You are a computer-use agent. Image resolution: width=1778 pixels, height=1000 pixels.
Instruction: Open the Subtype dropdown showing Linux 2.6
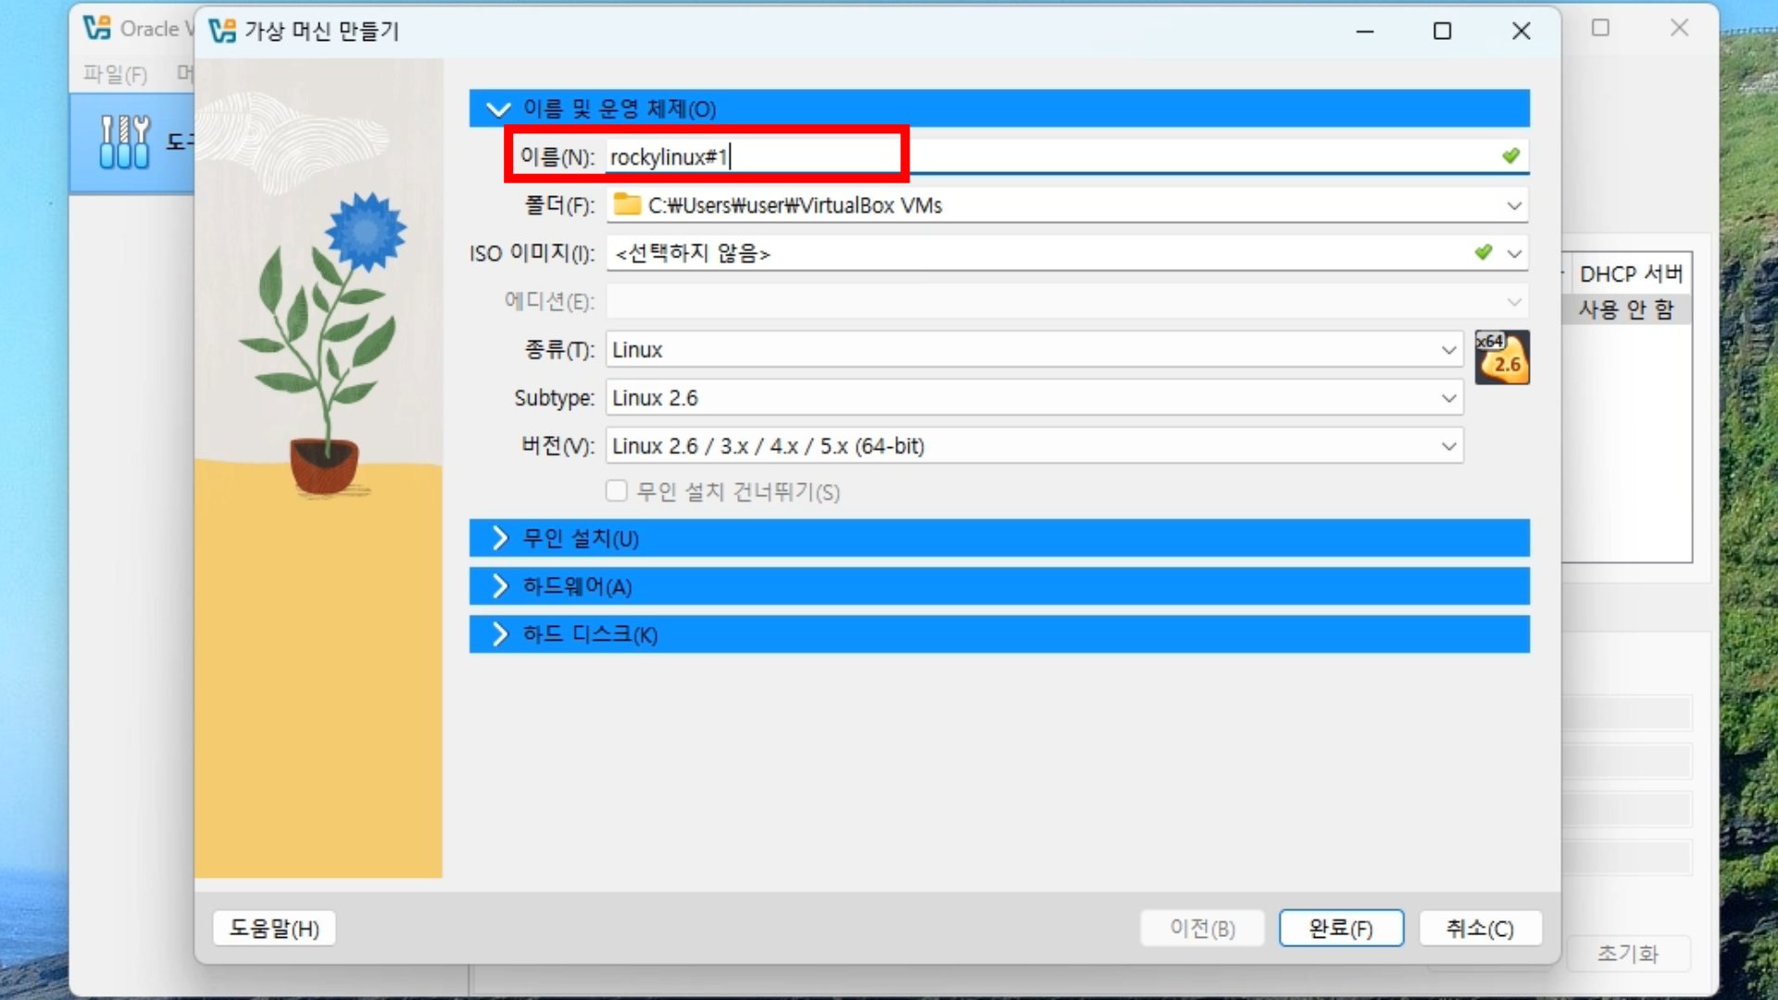tap(1448, 398)
